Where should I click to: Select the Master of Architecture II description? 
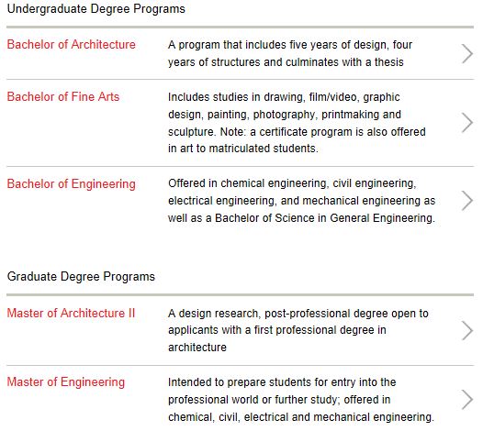click(x=298, y=330)
